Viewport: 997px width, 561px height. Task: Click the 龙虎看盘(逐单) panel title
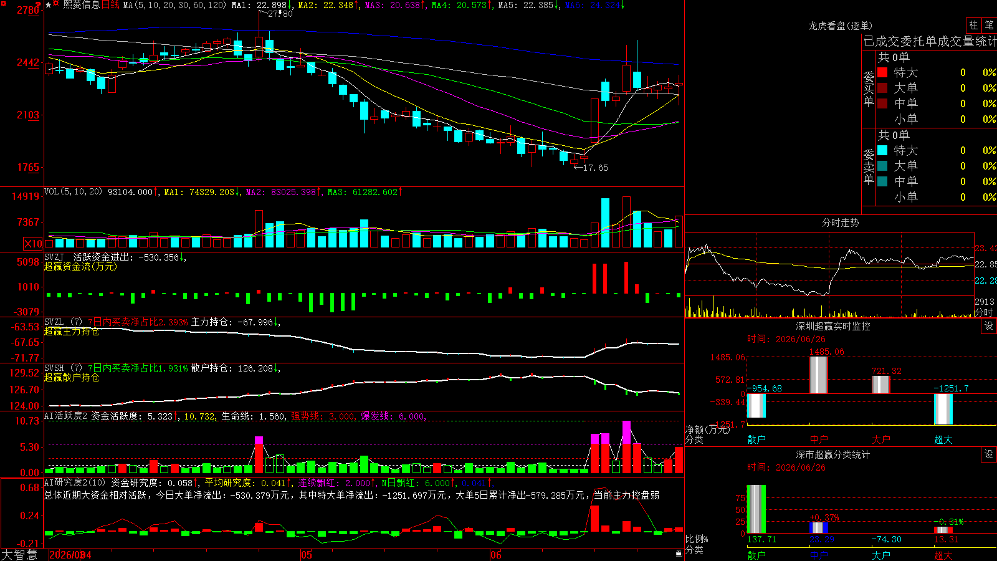tap(840, 26)
